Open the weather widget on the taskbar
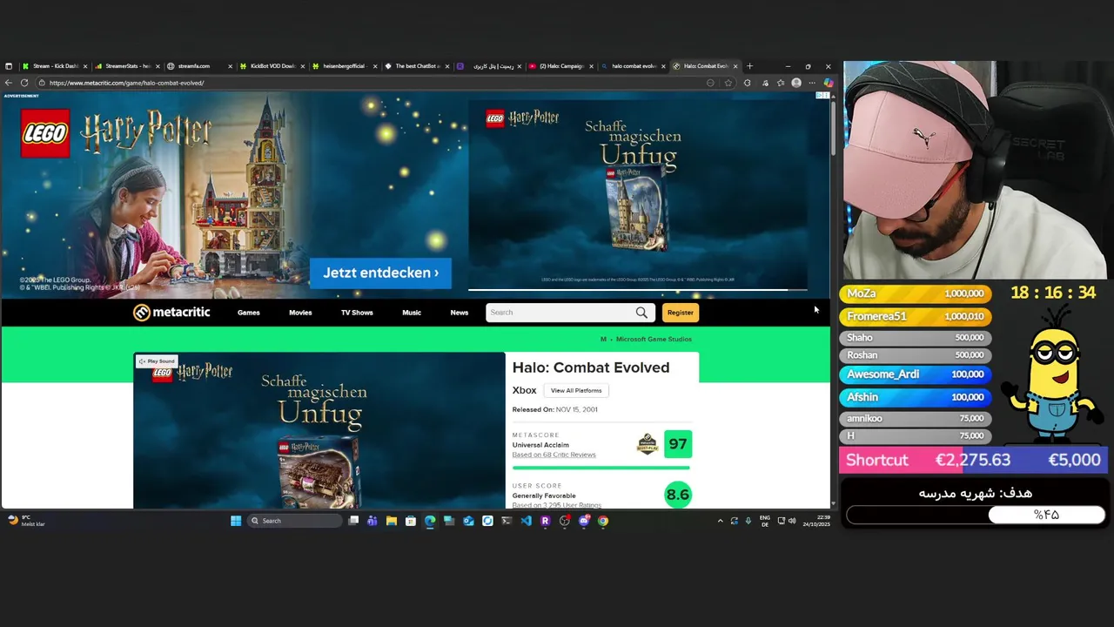 tap(26, 521)
